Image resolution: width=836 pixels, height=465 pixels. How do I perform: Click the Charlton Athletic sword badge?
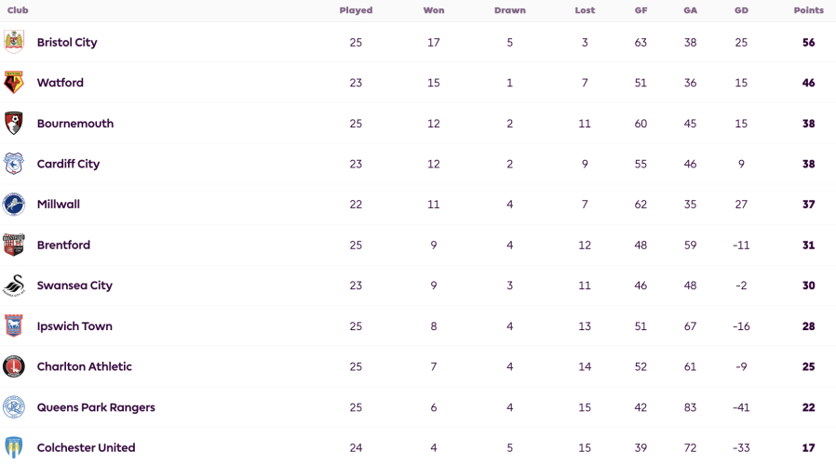(14, 366)
